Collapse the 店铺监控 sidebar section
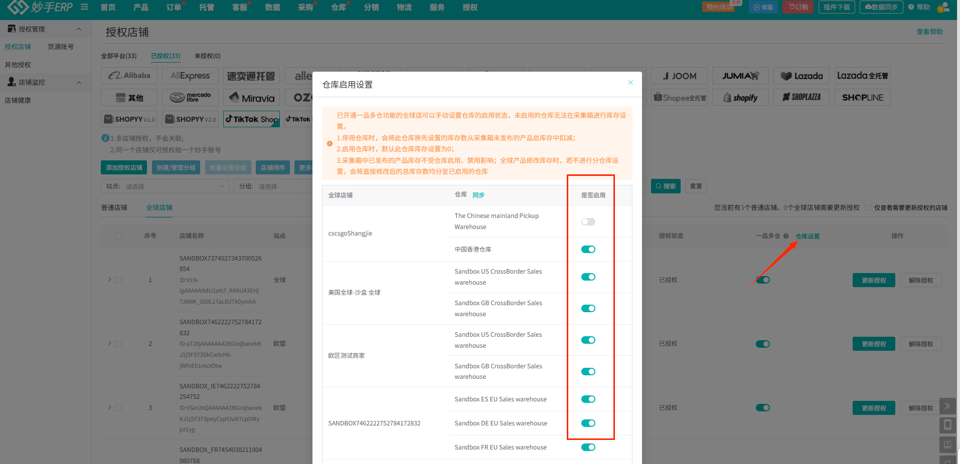 pos(79,82)
